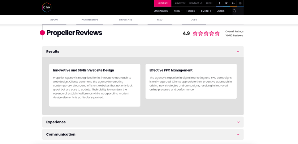Open the Facebook social icon
298x144 pixels.
220,3
